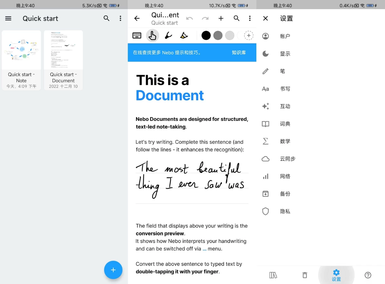
Task: Select the 设置 tab in bottom bar
Action: (336, 275)
